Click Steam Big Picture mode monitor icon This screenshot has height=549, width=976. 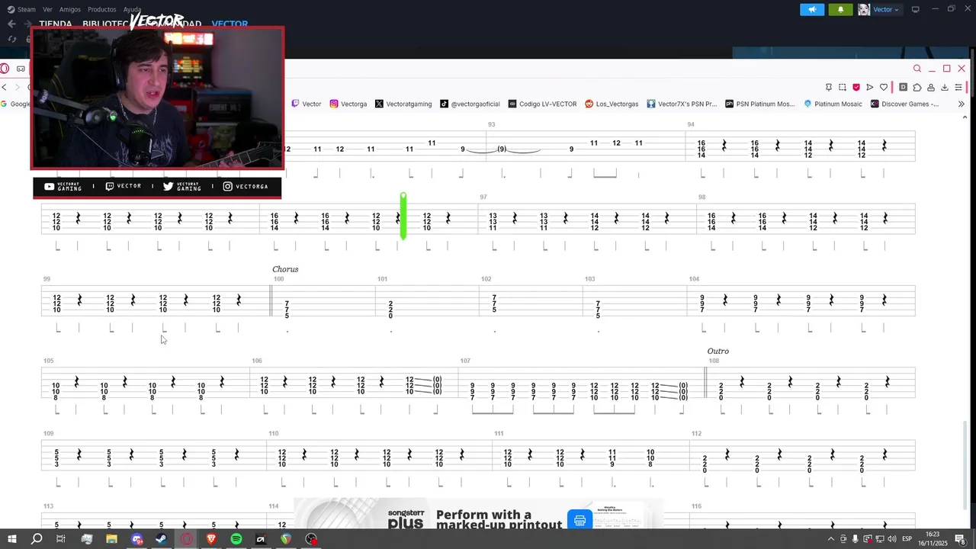point(915,9)
